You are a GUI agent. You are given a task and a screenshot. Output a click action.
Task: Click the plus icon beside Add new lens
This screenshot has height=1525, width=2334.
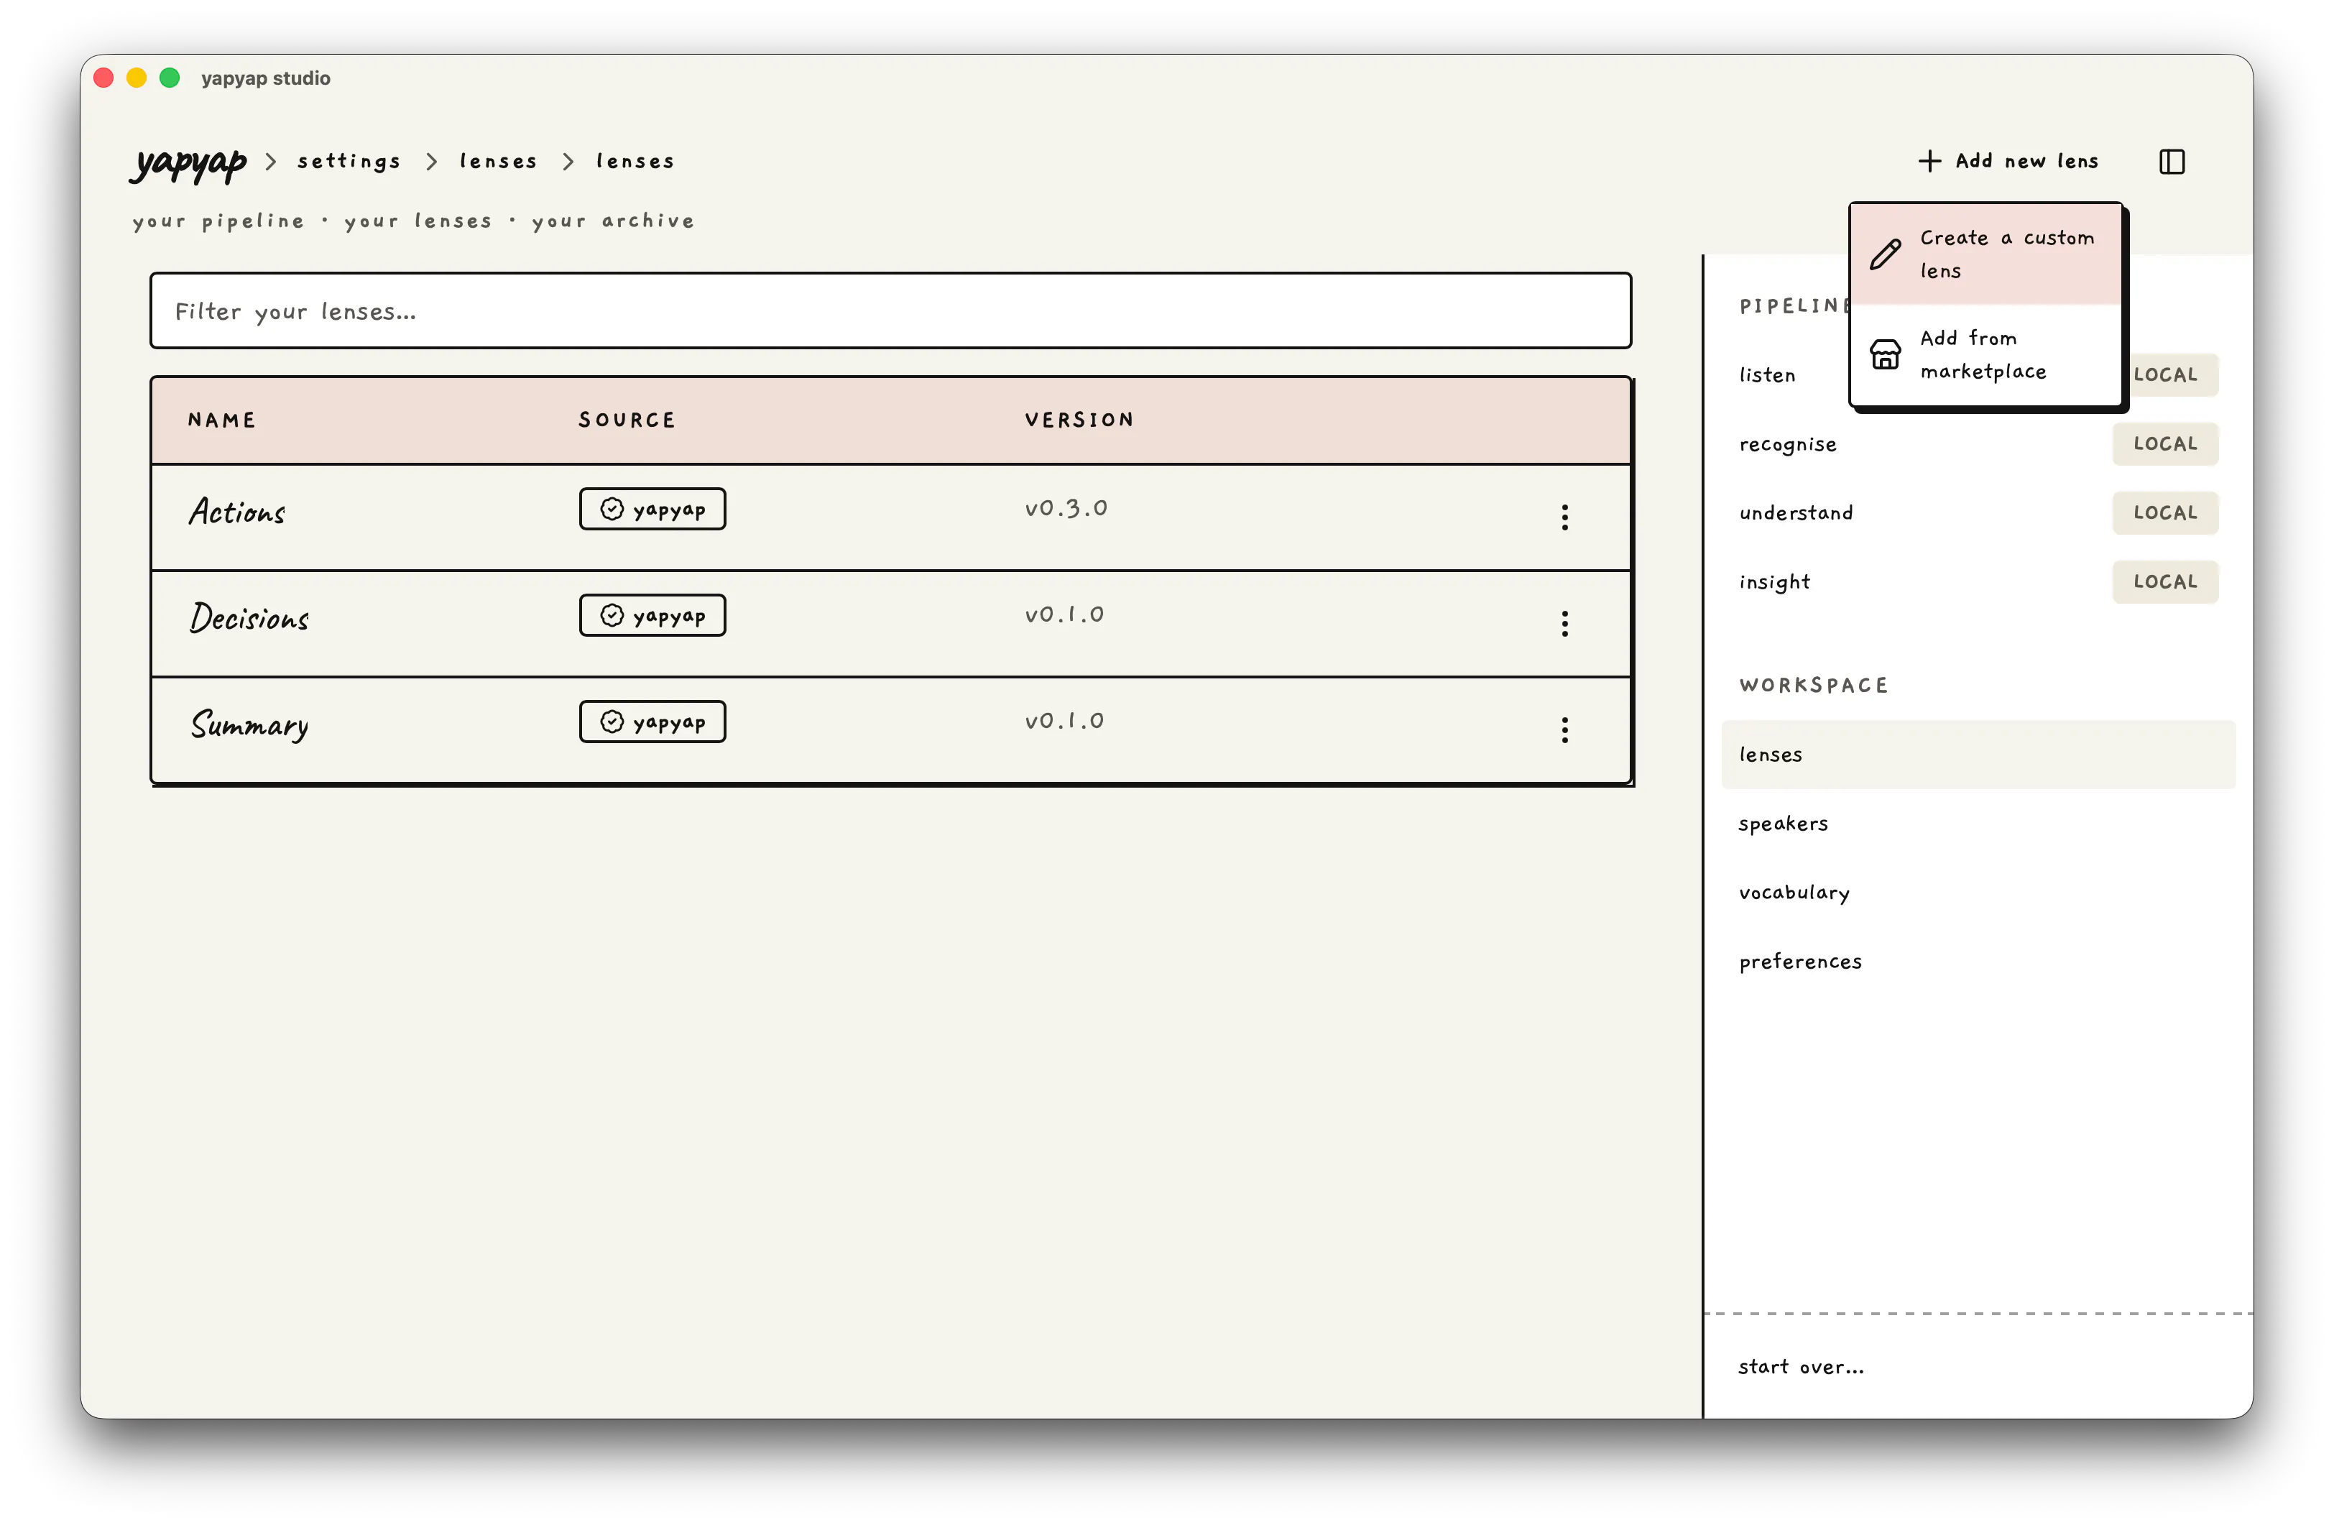click(x=1929, y=161)
